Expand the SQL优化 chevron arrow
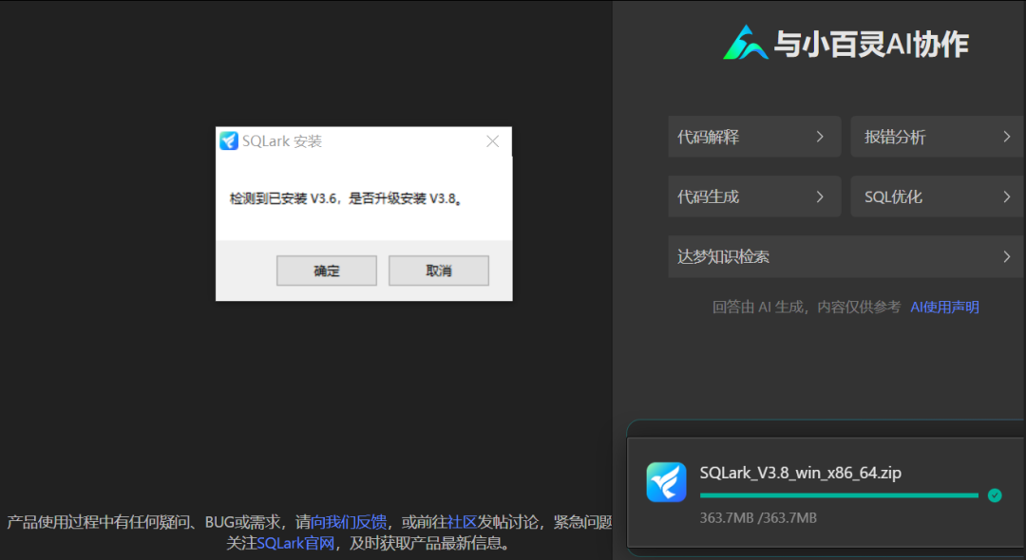The height and width of the screenshot is (560, 1026). click(x=1007, y=196)
